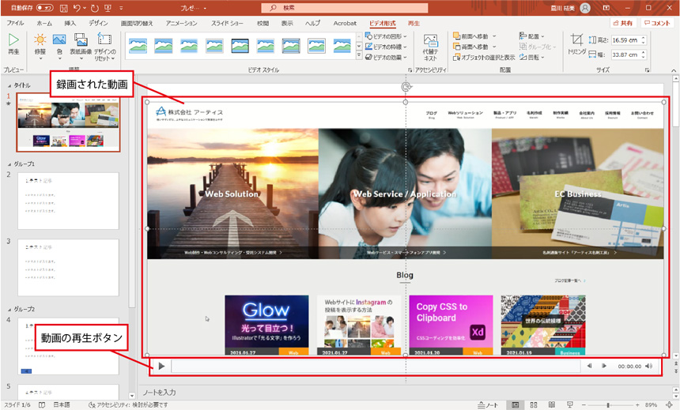Click the video progress seek bar
Viewport: 680px width, 410px height.
(376, 367)
